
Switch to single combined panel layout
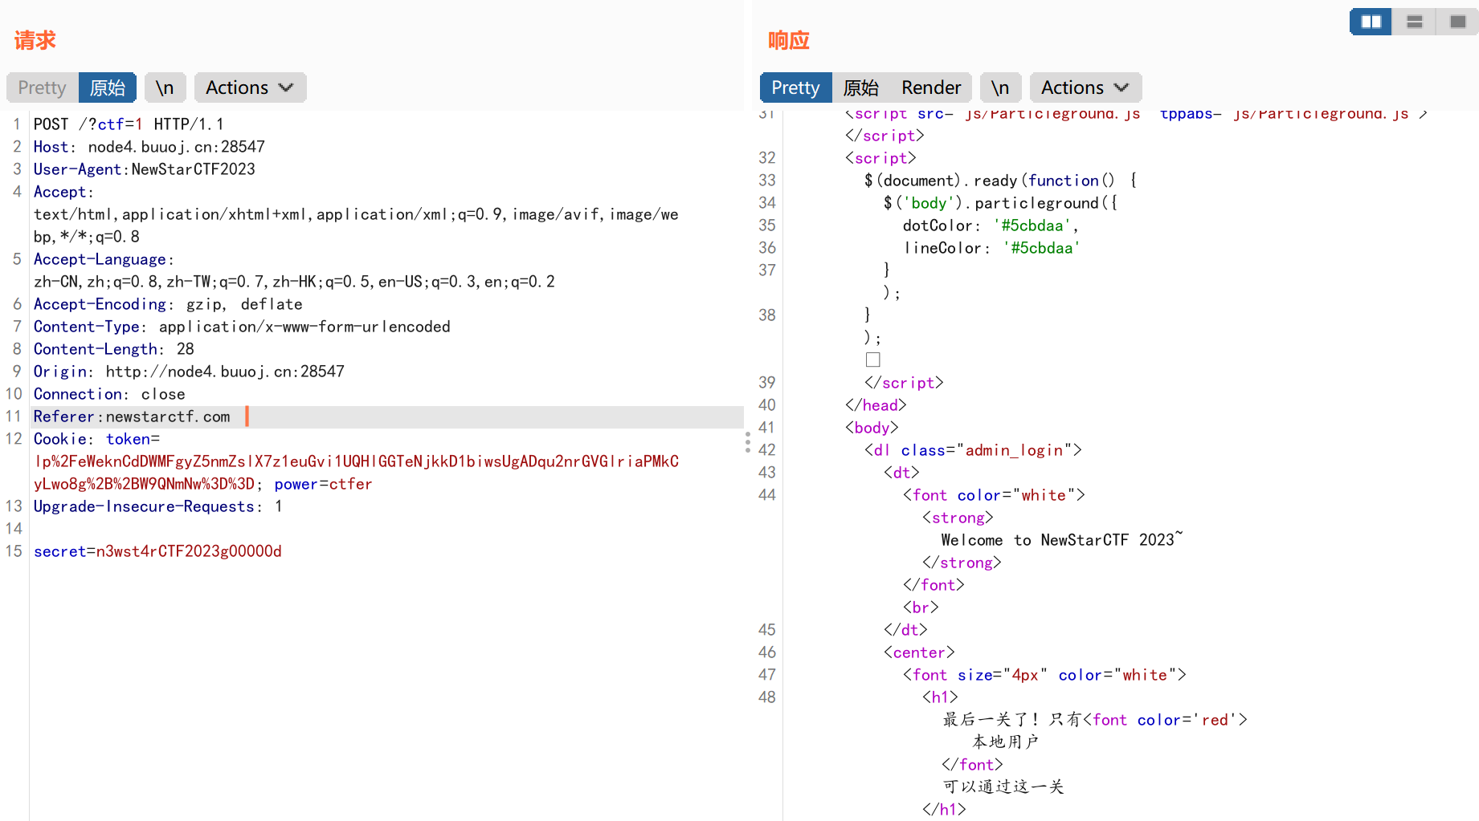click(1457, 22)
